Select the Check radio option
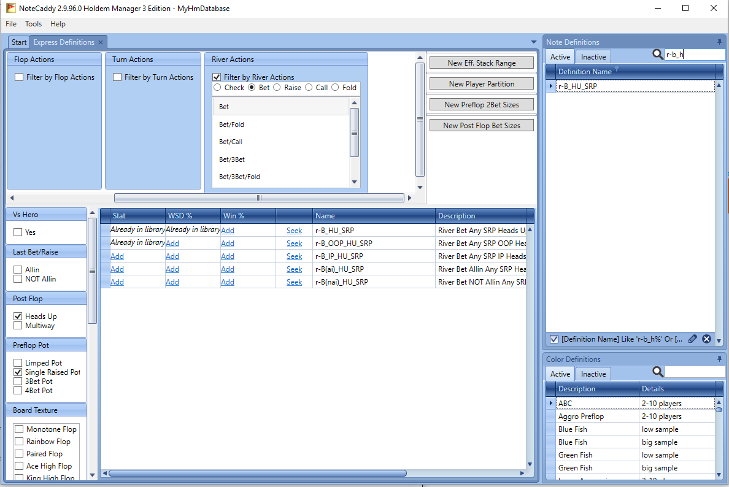Image resolution: width=729 pixels, height=487 pixels. coord(217,87)
